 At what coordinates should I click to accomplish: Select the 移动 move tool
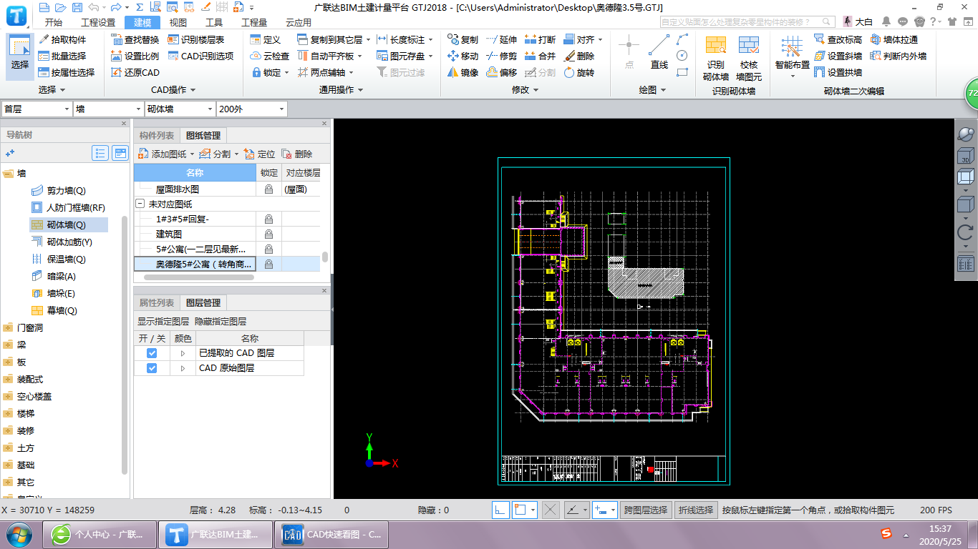(x=463, y=56)
